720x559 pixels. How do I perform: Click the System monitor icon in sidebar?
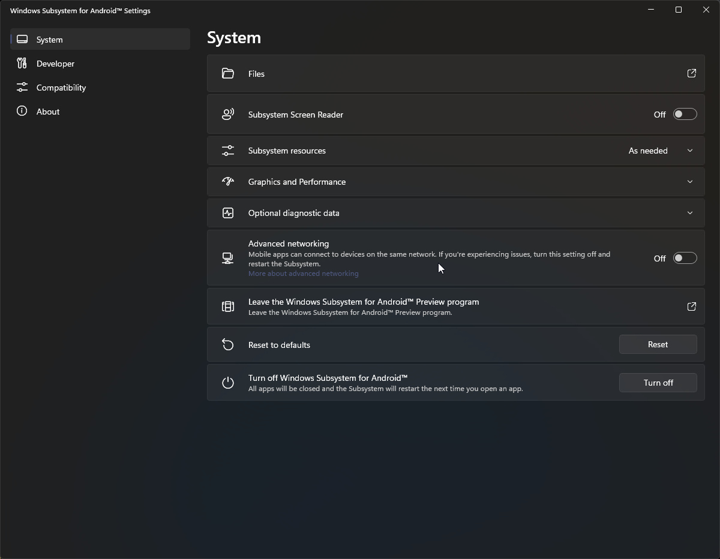point(22,39)
